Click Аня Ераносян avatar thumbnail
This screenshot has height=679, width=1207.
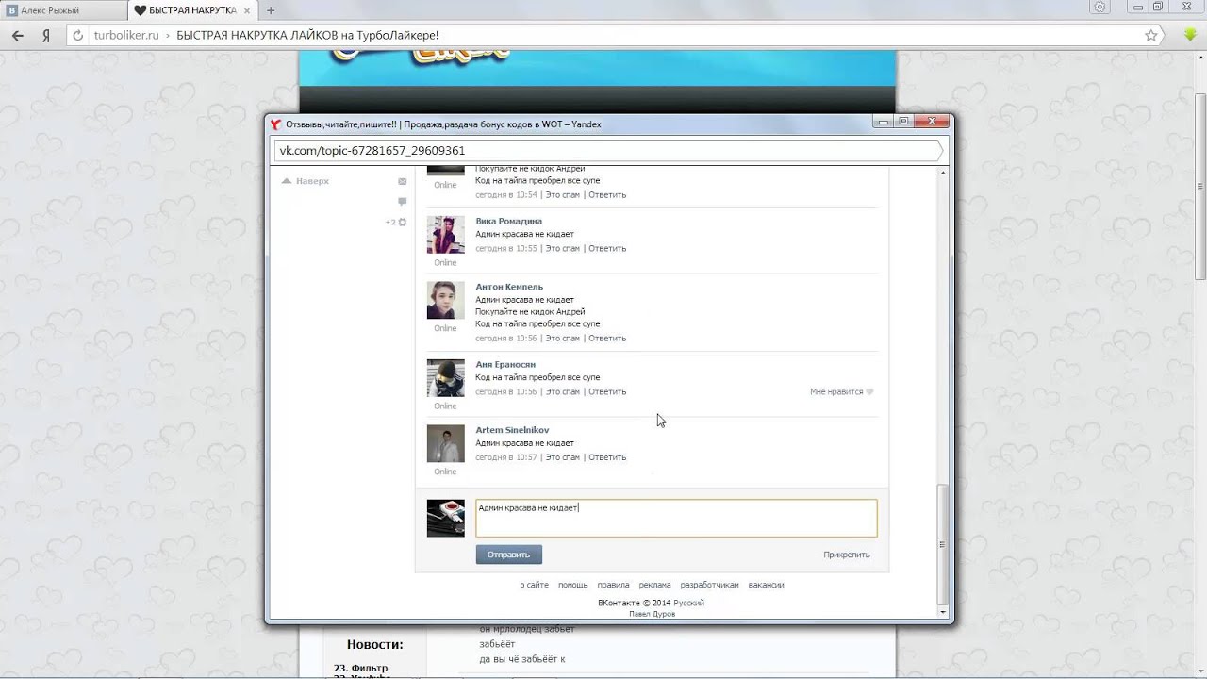(446, 378)
